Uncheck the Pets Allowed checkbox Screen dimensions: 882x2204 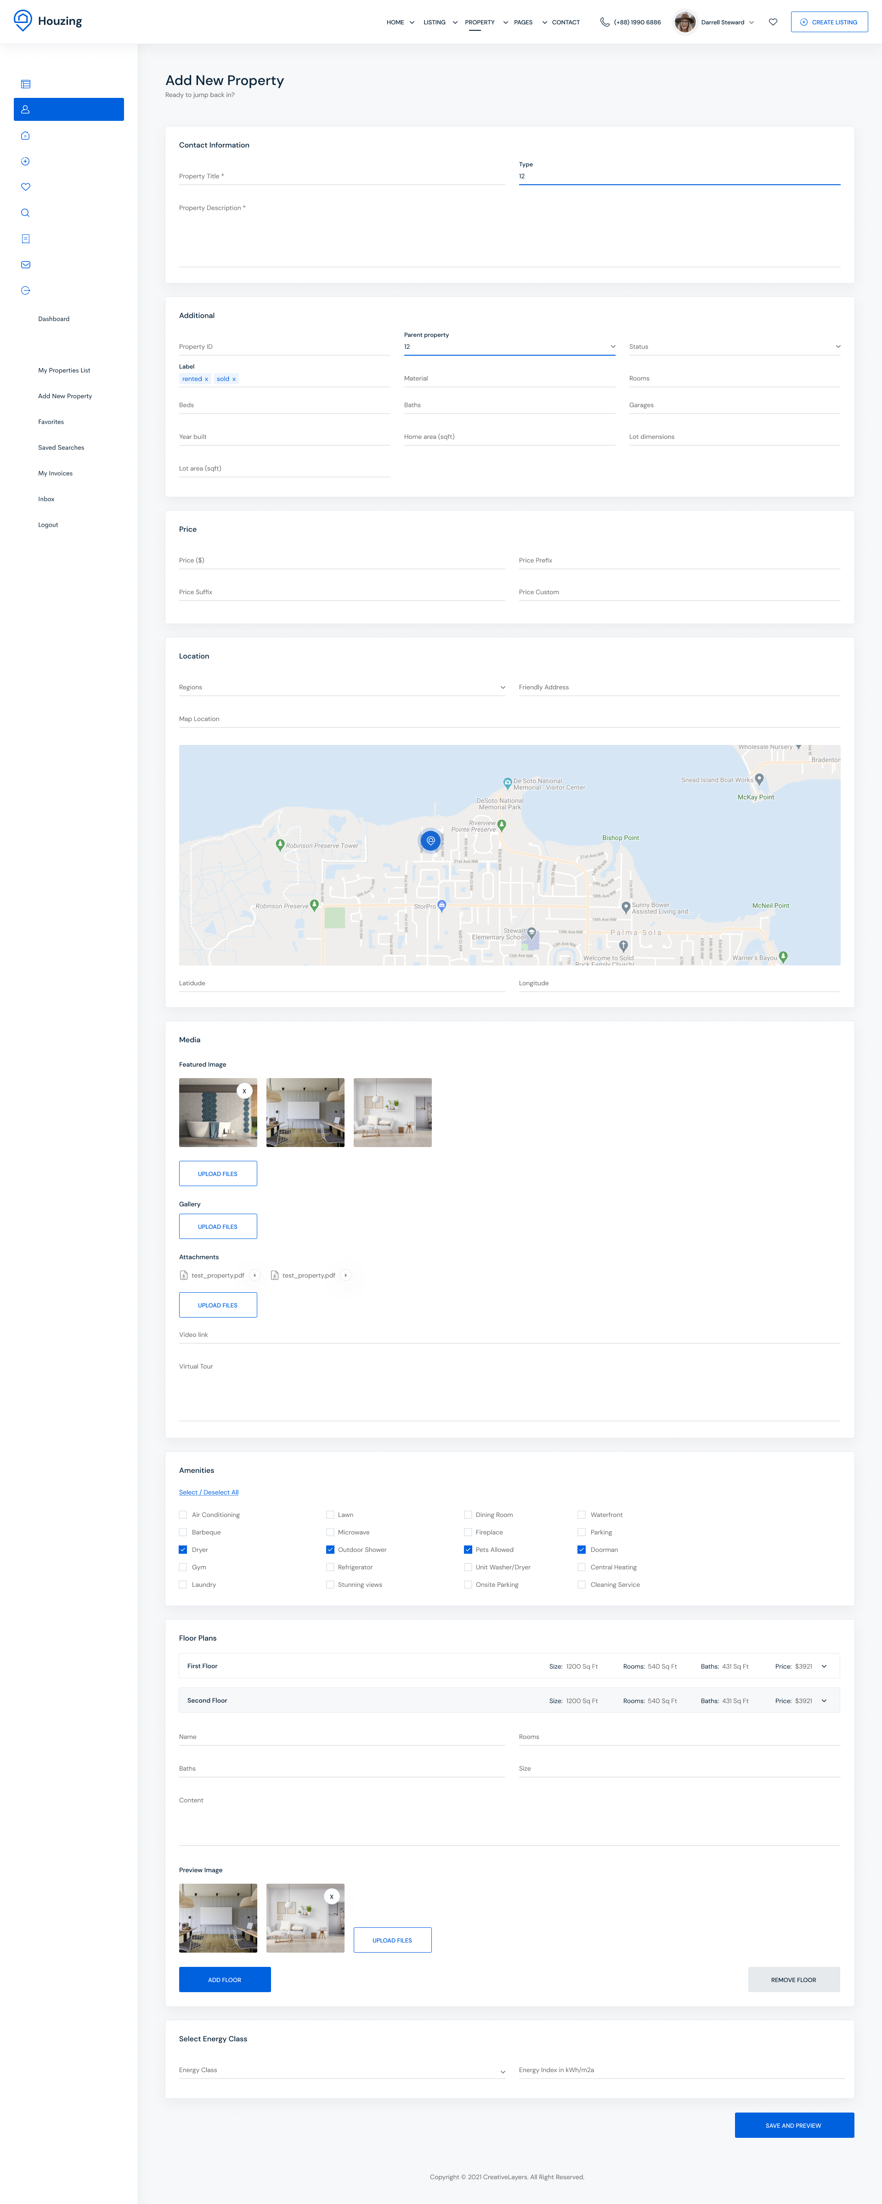(468, 1550)
